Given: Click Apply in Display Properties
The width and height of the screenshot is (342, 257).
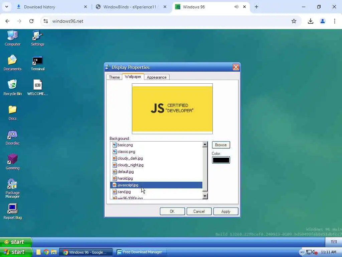Looking at the screenshot, I should click(226, 211).
